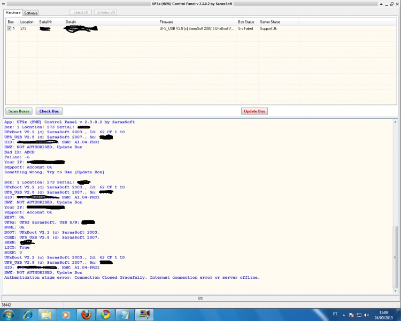The height and width of the screenshot is (321, 401).
Task: Click the 'REST: Ok' log line
Action: (14, 217)
